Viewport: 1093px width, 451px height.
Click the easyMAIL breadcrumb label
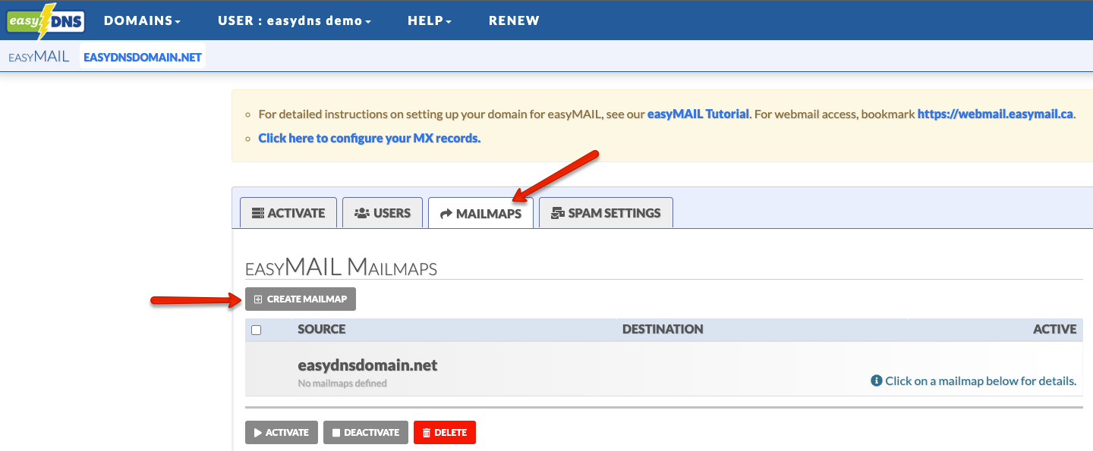point(39,57)
